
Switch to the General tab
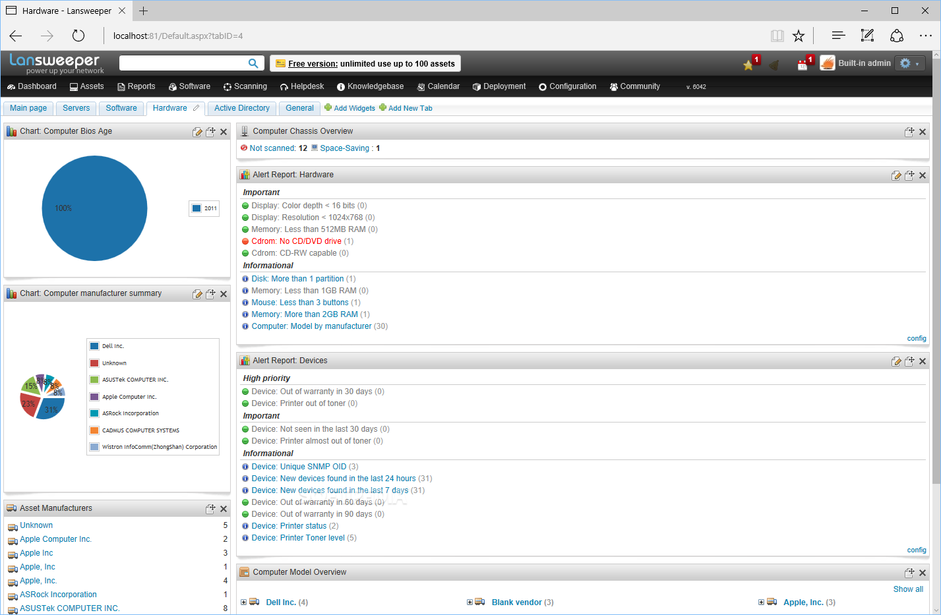click(x=300, y=108)
